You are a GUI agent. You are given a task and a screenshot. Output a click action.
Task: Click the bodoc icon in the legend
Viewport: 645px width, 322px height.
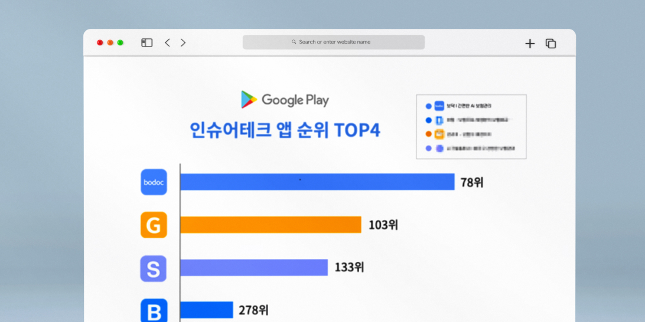[x=439, y=106]
